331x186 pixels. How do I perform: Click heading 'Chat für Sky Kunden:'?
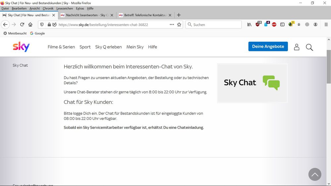[88, 102]
